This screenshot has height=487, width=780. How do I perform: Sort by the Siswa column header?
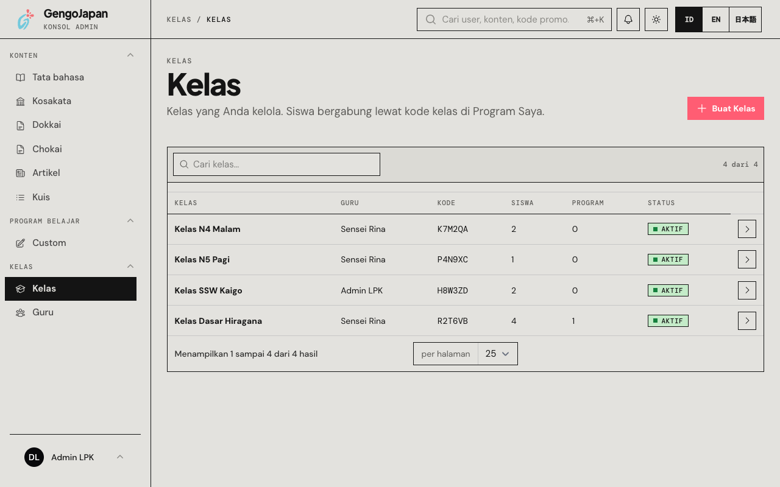pyautogui.click(x=522, y=203)
